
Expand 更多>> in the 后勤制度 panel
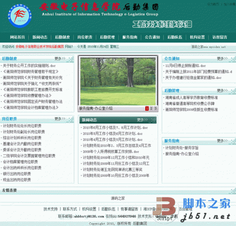tap(60, 58)
